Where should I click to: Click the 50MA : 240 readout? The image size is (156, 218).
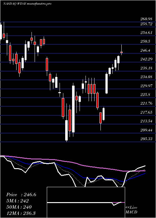tap(19, 207)
